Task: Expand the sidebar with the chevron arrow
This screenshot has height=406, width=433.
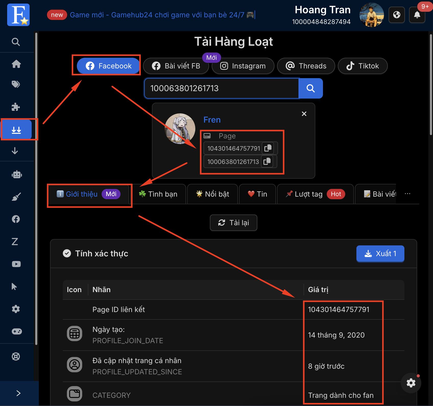Action: (x=18, y=393)
